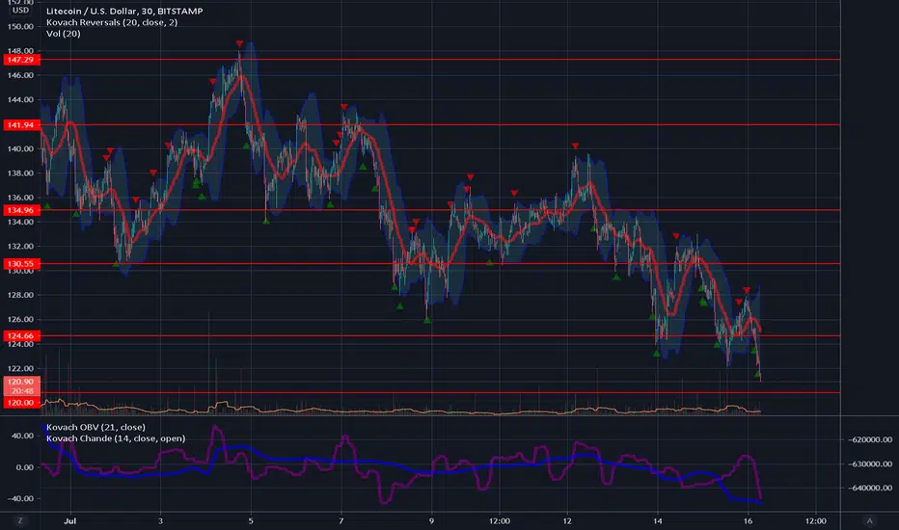Click the date label 16 on the time axis

tap(748, 521)
